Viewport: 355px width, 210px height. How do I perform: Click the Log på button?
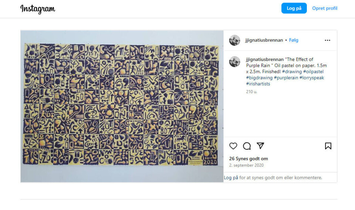tap(294, 8)
